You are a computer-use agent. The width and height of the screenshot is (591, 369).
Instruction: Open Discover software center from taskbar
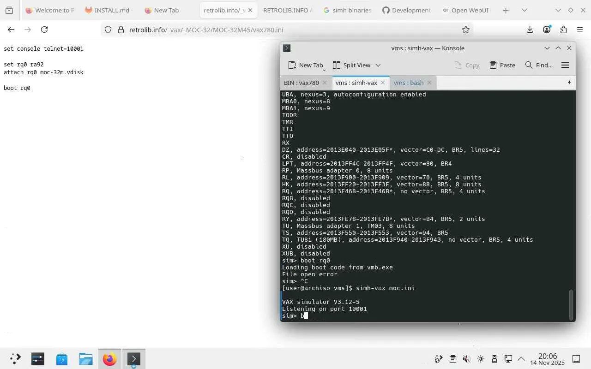tap(62, 359)
